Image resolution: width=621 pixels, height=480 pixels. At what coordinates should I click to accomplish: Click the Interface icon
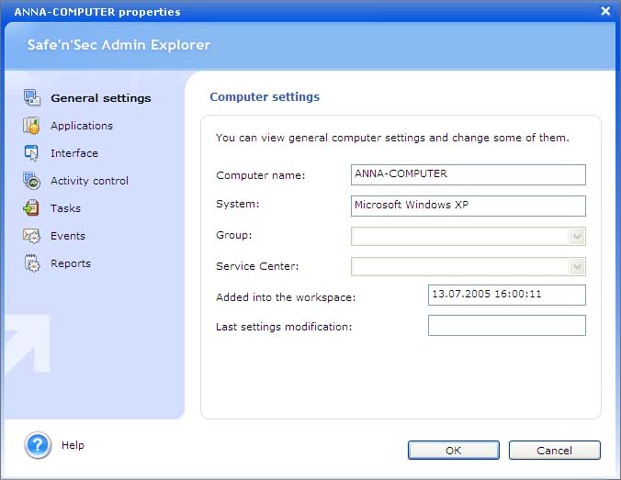pos(31,153)
